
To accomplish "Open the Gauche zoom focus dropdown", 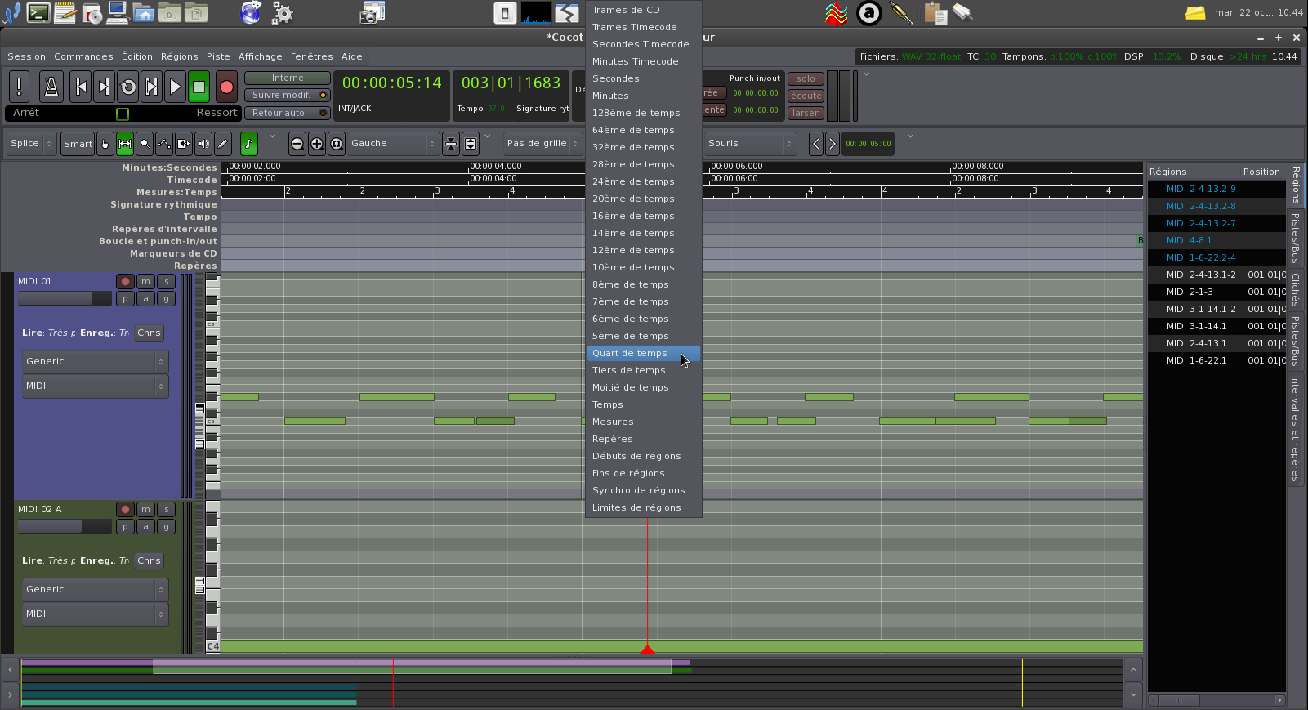I will (393, 144).
